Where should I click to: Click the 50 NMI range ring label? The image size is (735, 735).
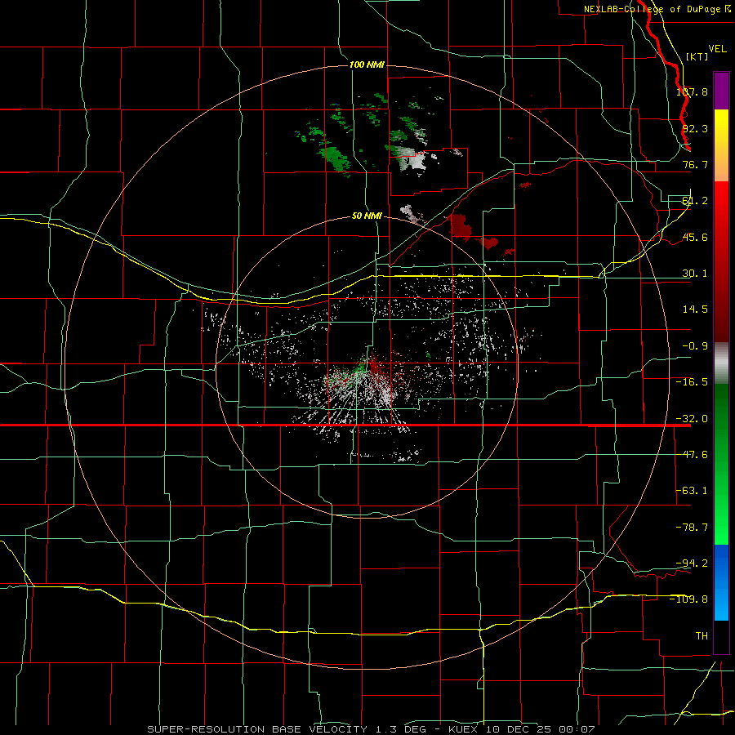367,216
